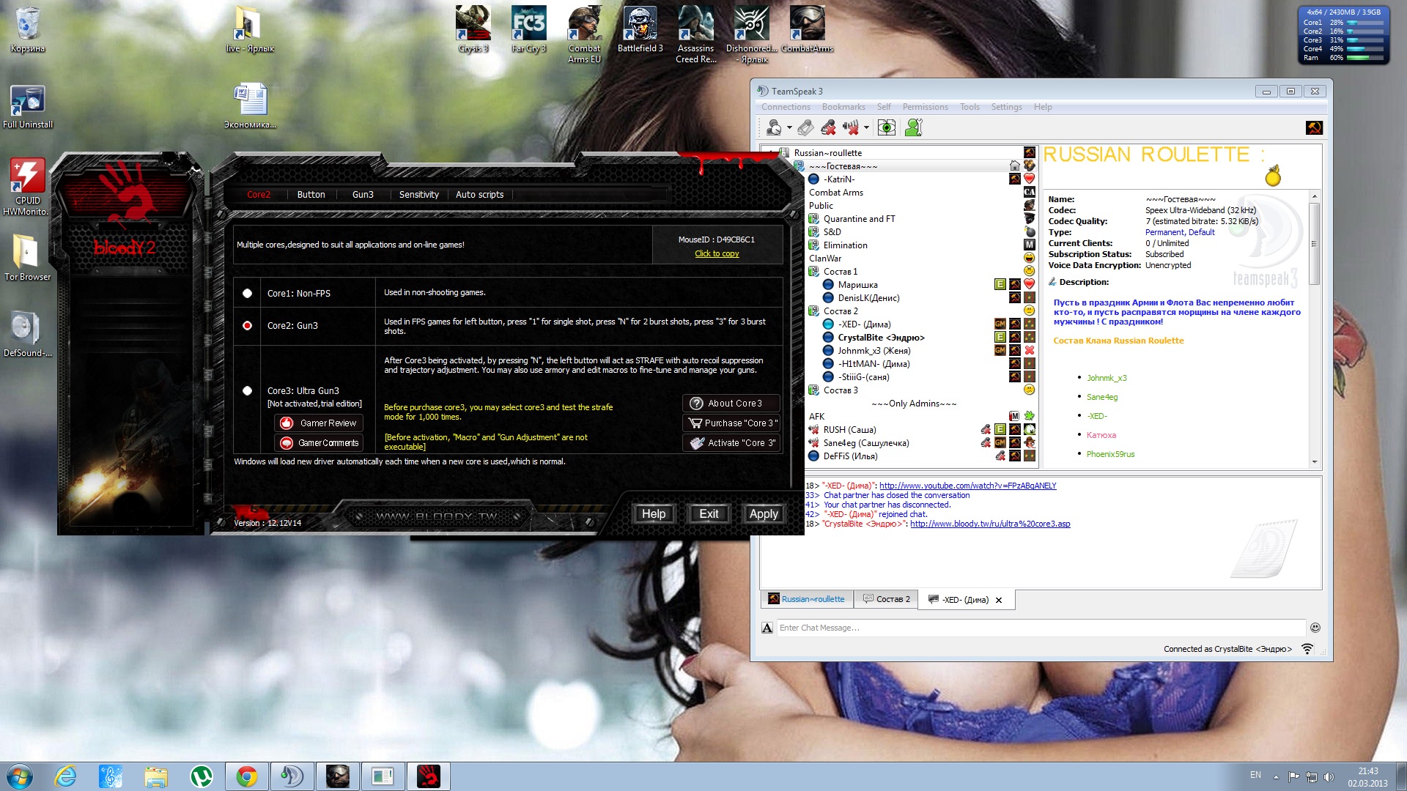Select Core1: Non-FPS radio button
Viewport: 1407px width, 791px height.
(x=248, y=294)
